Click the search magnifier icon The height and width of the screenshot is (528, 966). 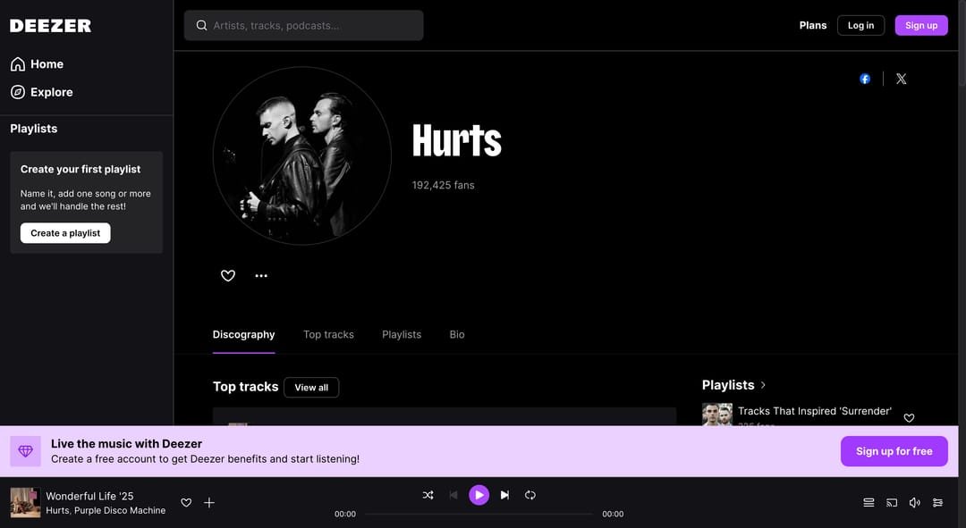(x=201, y=25)
